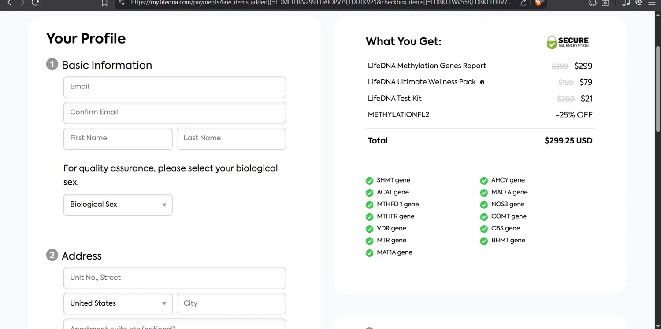Click the '$21' Test Kit price
The width and height of the screenshot is (661, 329).
click(x=587, y=99)
